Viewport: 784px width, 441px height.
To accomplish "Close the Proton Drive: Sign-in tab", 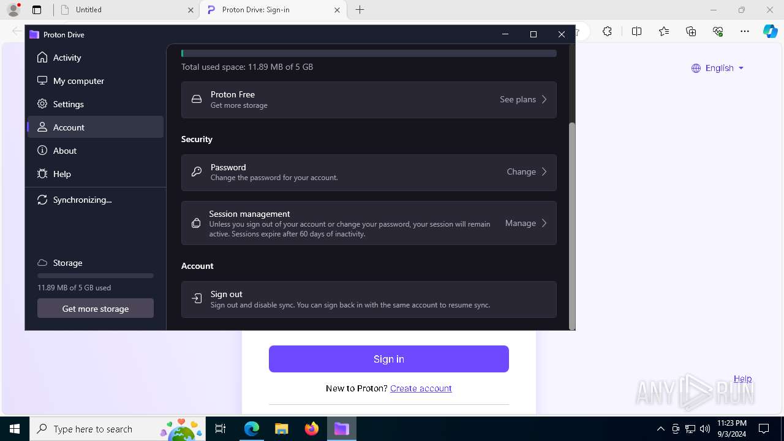I will coord(337,10).
